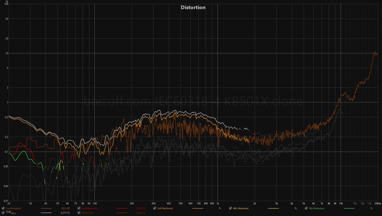
Task: Click the 1k frequency axis label
Action: (218, 203)
